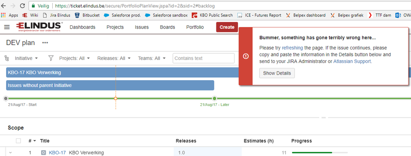This screenshot has height=156, width=411.
Task: Open the Apps bookmark shortcut
Action: [x=10, y=15]
